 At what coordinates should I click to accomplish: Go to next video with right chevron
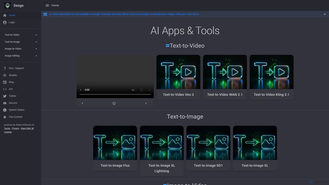click(146, 103)
